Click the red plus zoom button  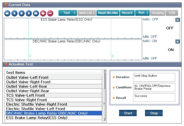coord(43,13)
